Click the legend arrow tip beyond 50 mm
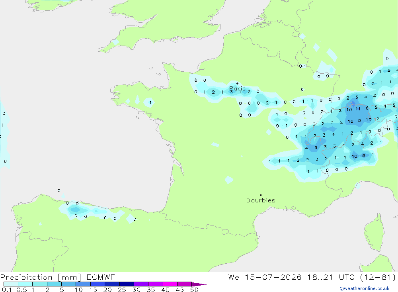 point(199,284)
